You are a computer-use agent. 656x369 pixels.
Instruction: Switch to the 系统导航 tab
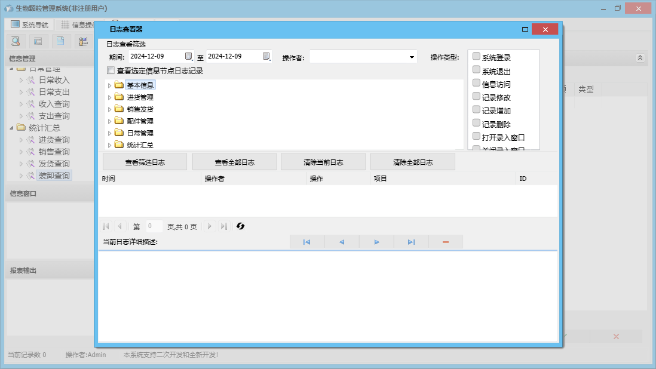coord(29,24)
